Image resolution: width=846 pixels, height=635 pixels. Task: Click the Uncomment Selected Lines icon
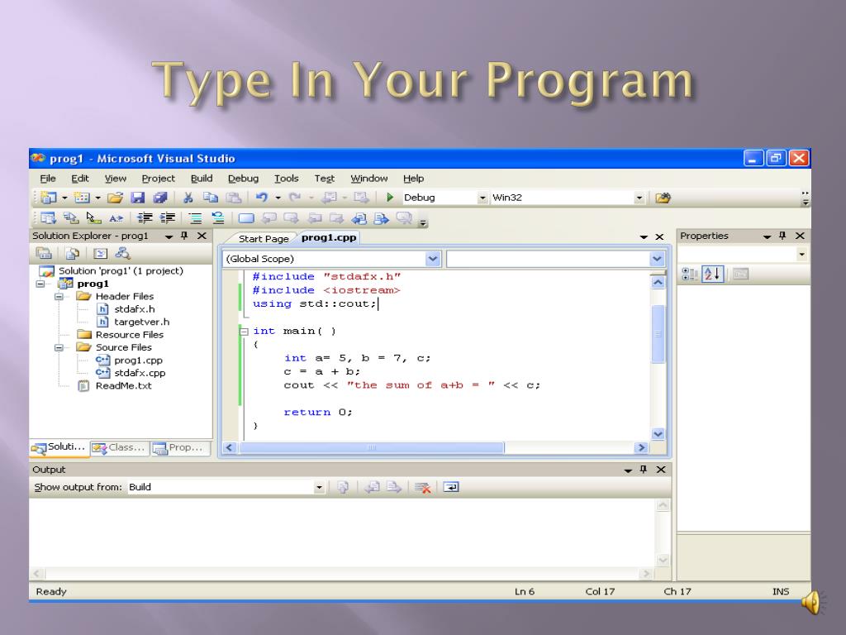(218, 218)
